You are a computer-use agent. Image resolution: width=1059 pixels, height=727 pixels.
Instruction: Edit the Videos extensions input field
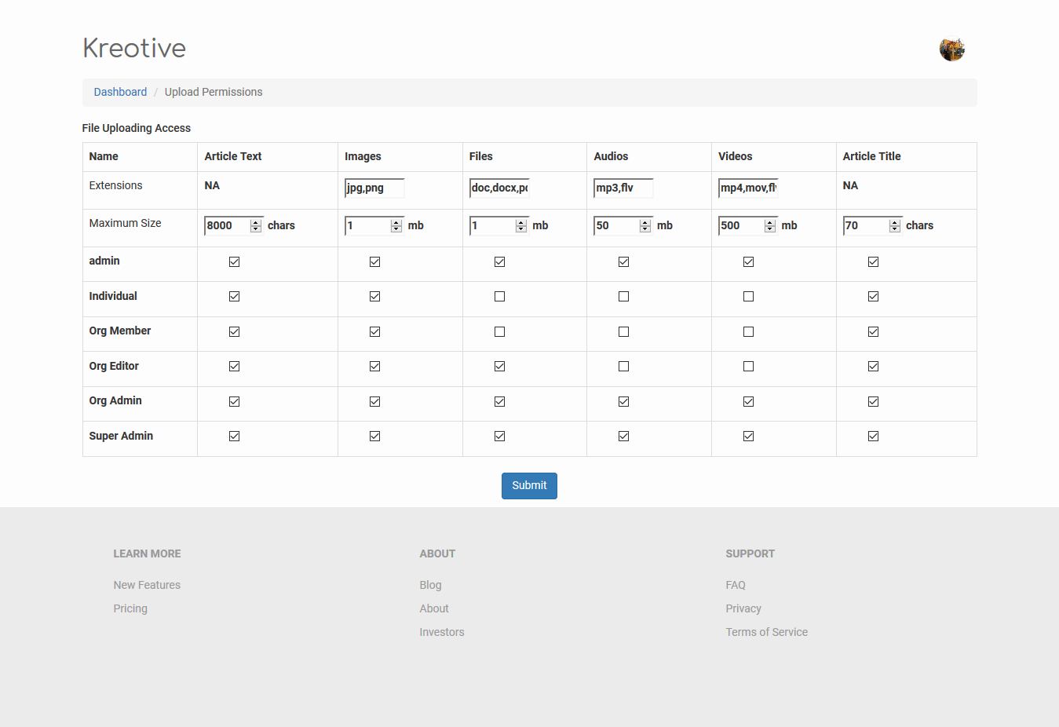(747, 188)
